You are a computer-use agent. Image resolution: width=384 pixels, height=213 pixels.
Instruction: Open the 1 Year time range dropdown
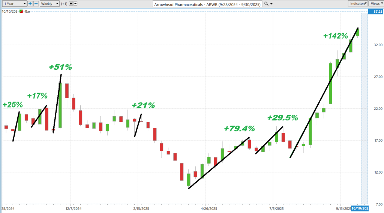(15, 4)
